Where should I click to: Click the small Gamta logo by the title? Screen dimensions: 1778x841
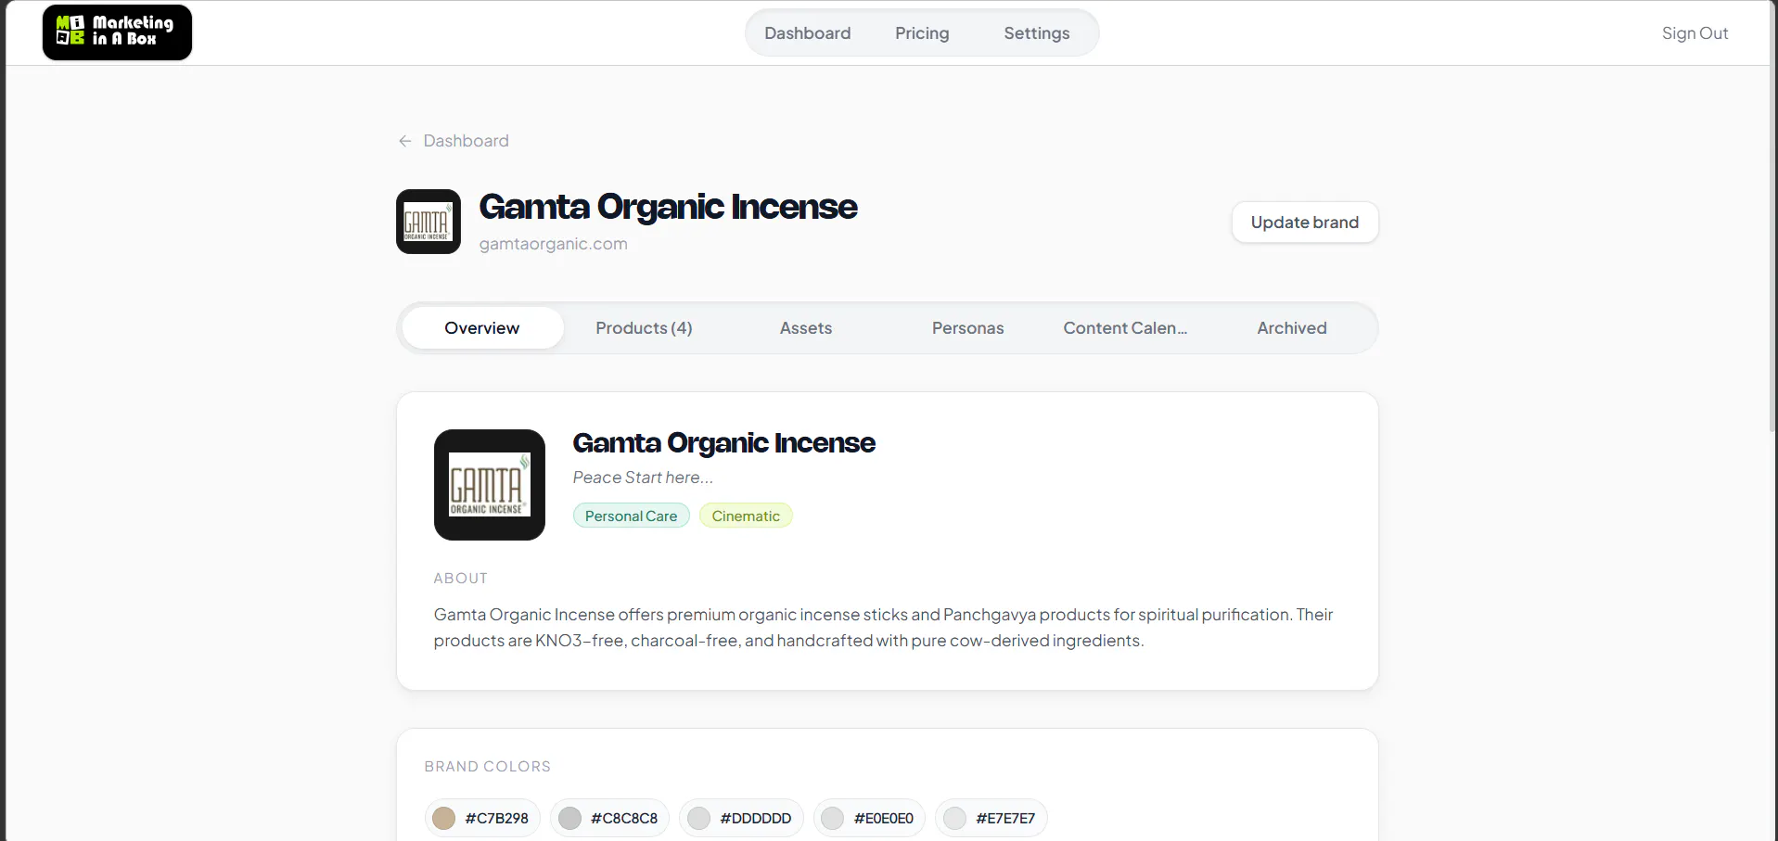click(x=429, y=222)
